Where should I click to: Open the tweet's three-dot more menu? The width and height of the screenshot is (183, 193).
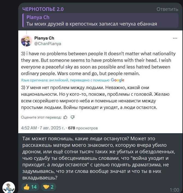[175, 38]
